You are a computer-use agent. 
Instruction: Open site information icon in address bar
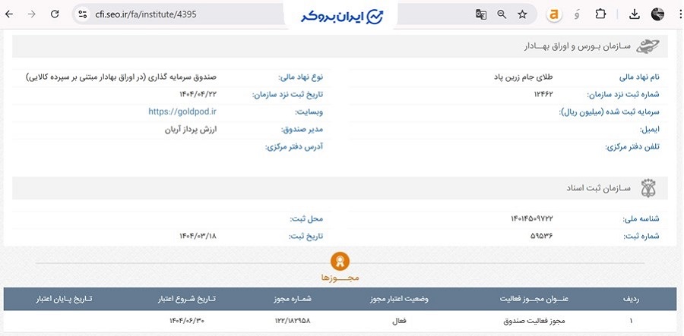(83, 14)
